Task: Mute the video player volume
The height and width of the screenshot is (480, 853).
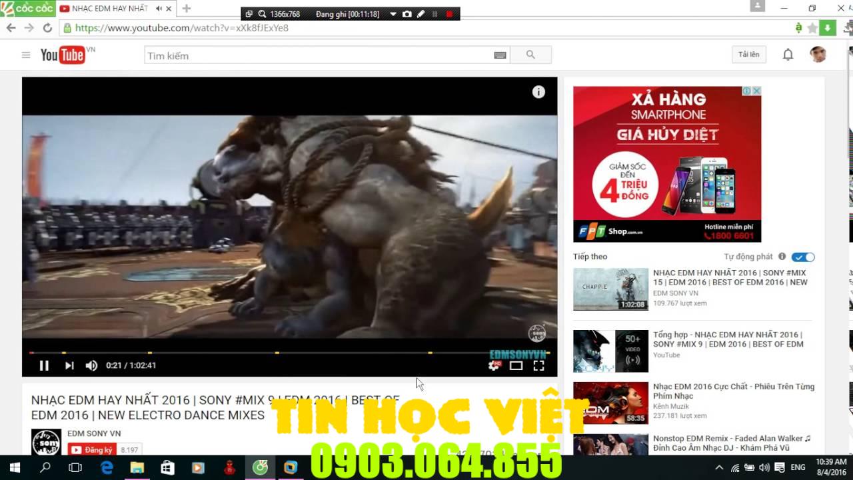Action: pos(91,365)
